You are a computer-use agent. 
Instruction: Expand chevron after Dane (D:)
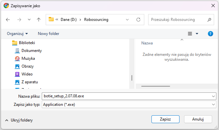click(x=80, y=20)
